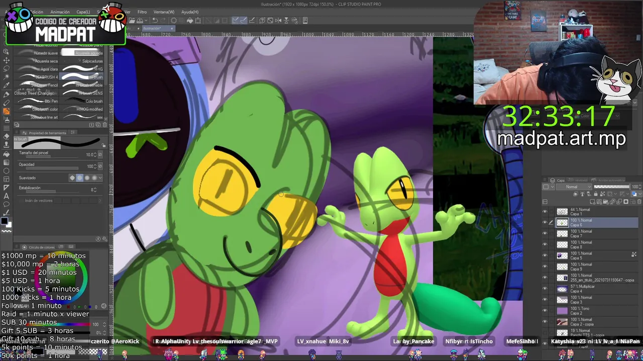Screen dimensions: 643x361
Task: Select the Balloon tool
Action: point(6,204)
